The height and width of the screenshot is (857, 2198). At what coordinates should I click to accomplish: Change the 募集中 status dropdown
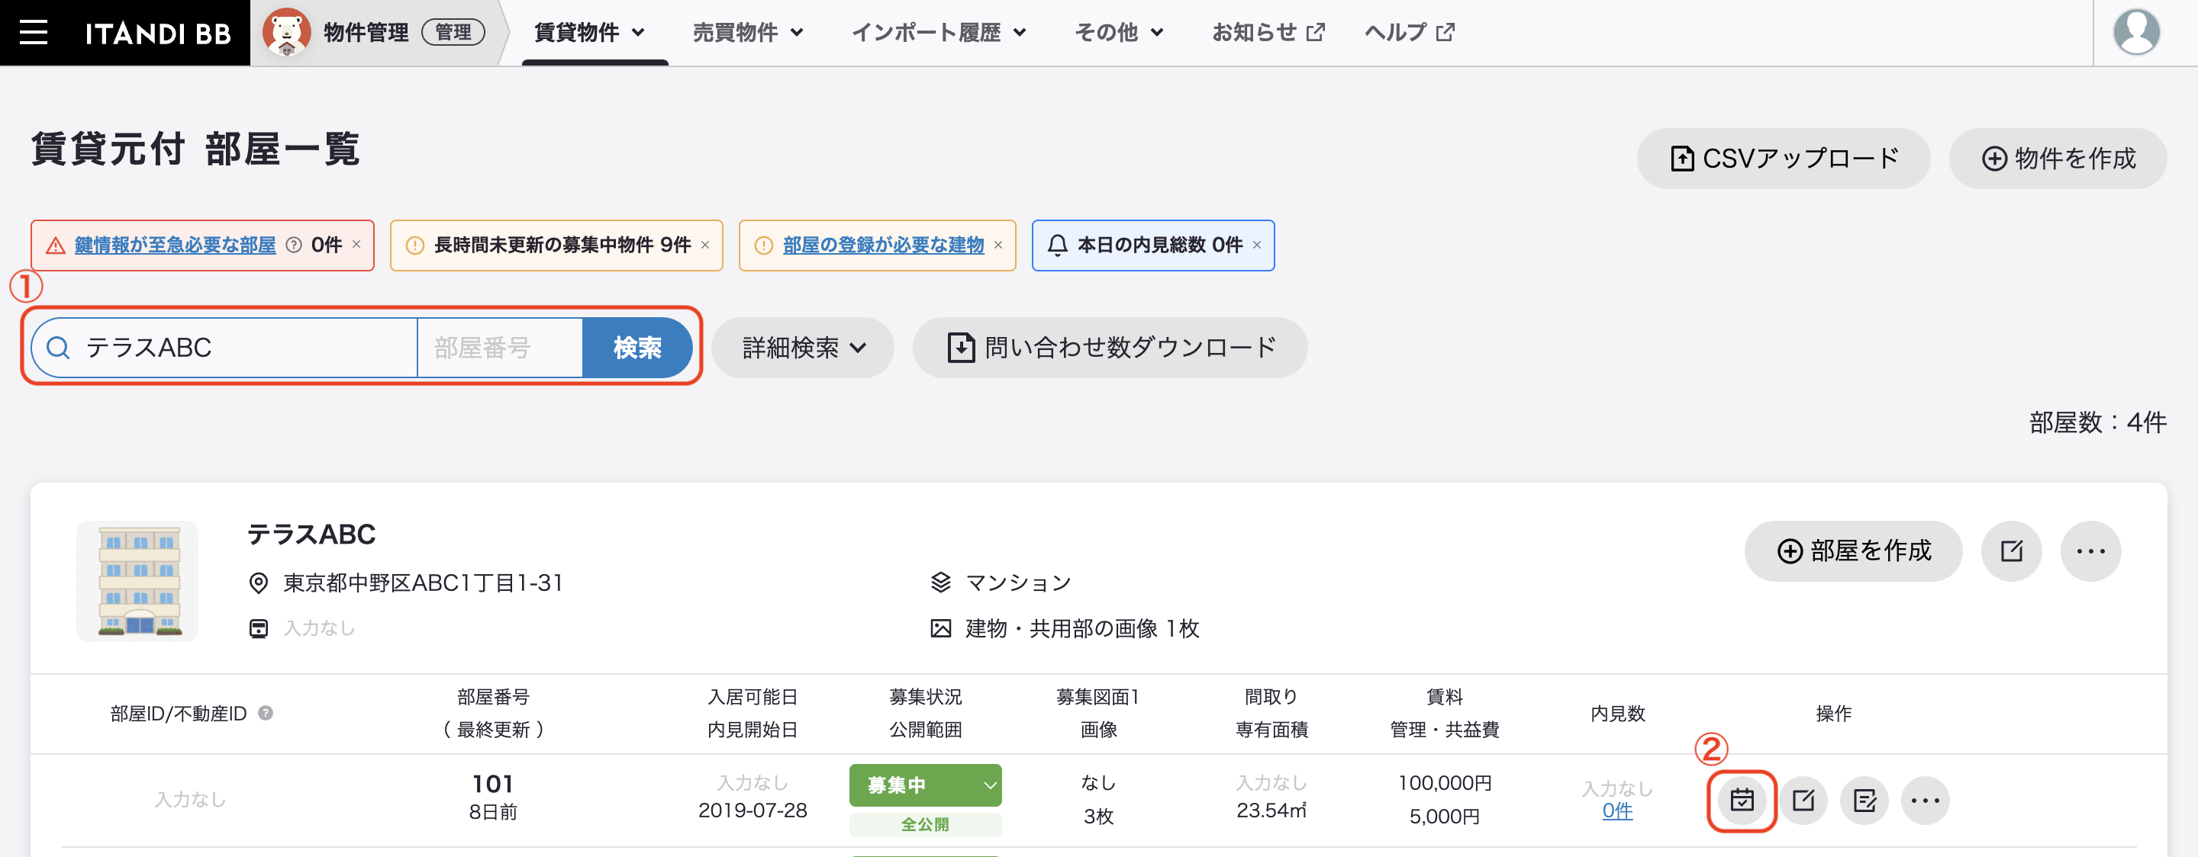click(925, 785)
